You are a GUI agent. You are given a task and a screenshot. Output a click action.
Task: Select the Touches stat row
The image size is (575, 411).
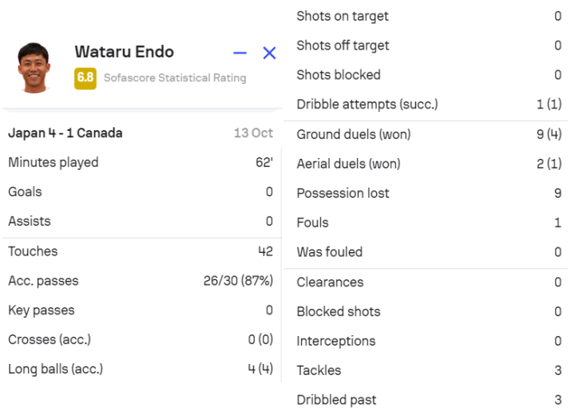click(140, 251)
